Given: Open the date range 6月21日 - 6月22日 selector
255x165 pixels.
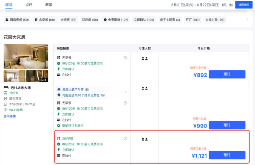Looking at the screenshot, I should [202, 5].
